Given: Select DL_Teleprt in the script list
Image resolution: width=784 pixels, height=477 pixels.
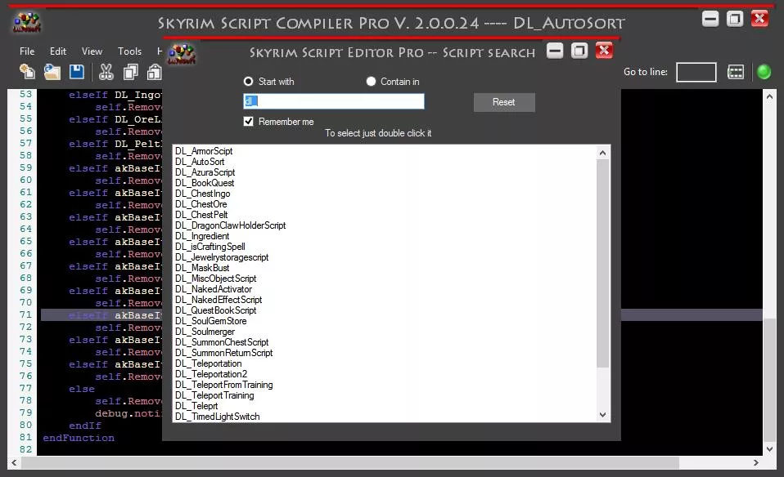Looking at the screenshot, I should click(196, 406).
